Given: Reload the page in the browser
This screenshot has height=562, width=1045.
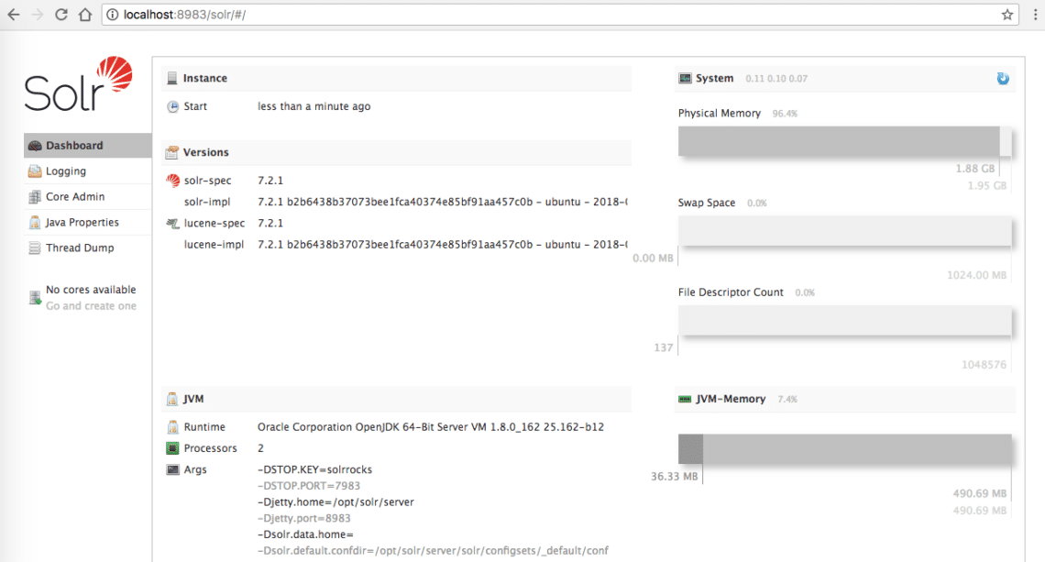Looking at the screenshot, I should tap(61, 15).
